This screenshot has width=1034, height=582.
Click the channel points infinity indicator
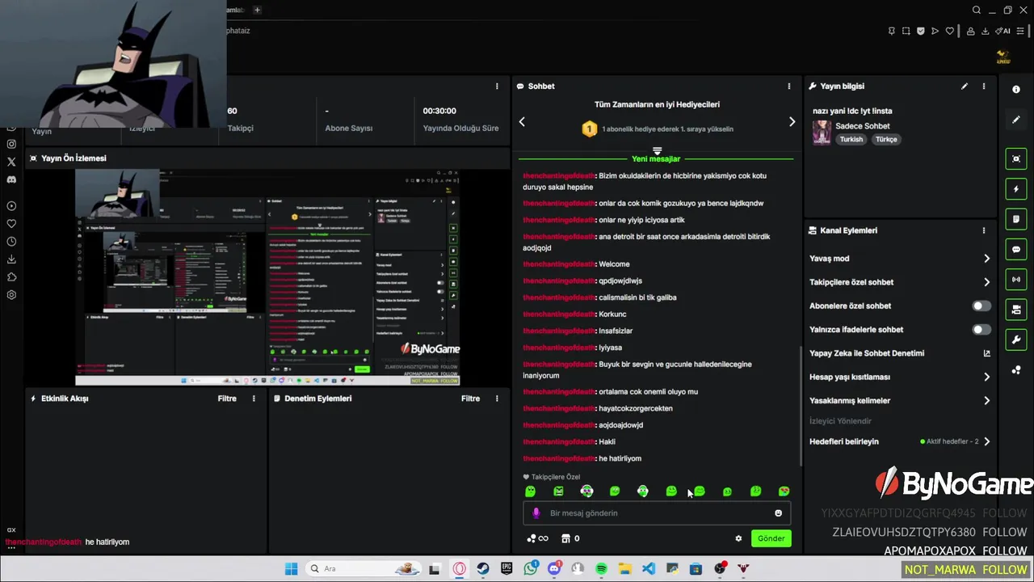click(x=537, y=538)
